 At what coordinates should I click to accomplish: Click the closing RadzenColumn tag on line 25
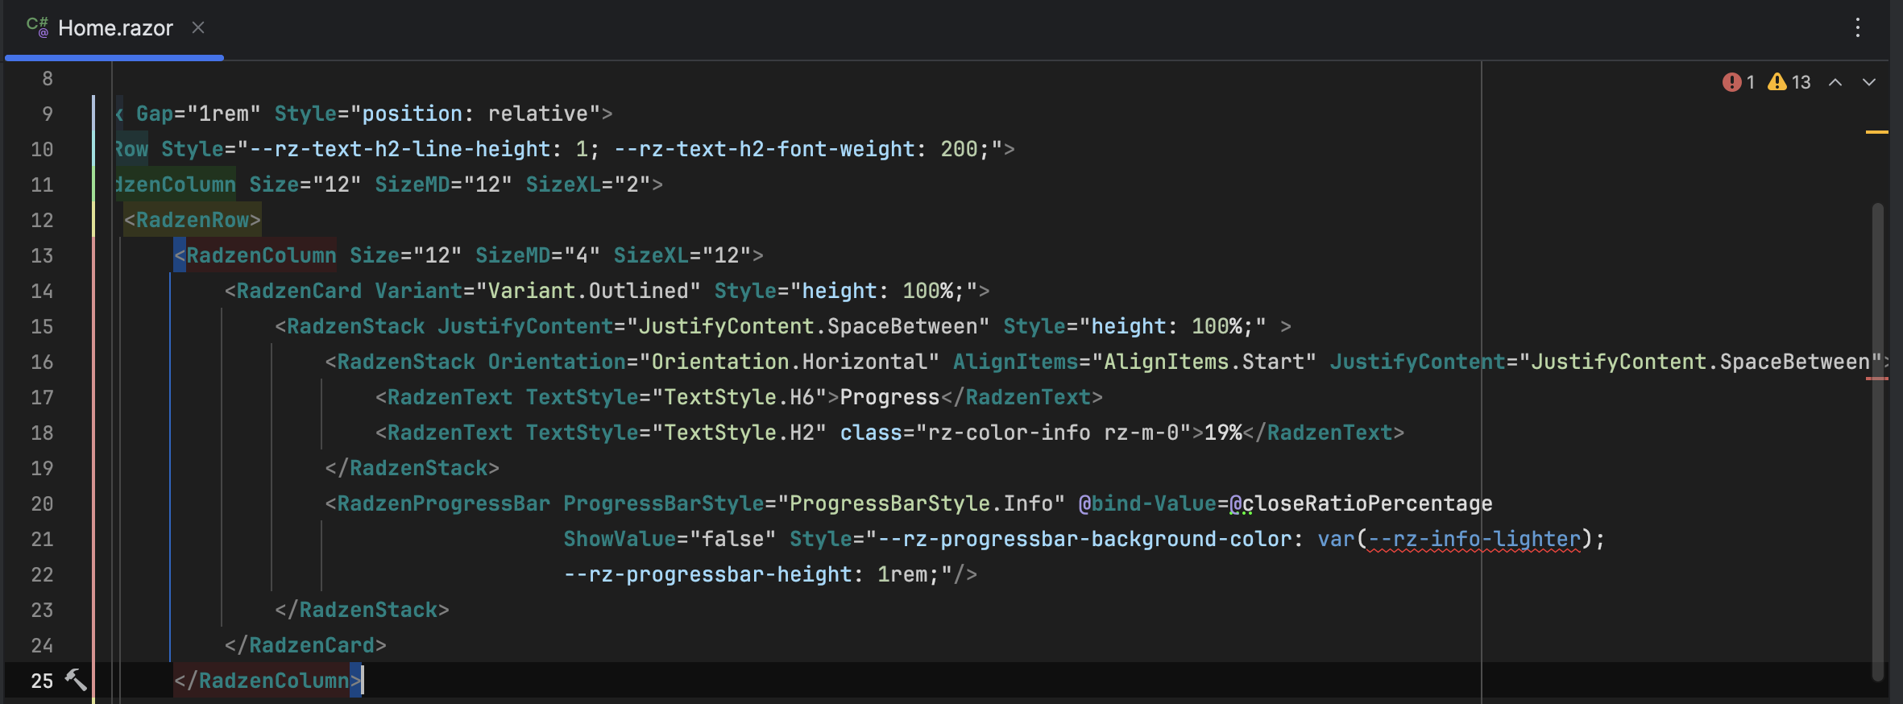[x=268, y=681]
